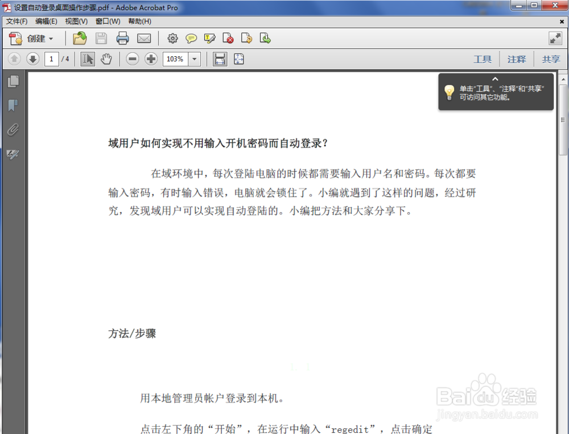
Task: Fit the page to the window
Action: [238, 59]
